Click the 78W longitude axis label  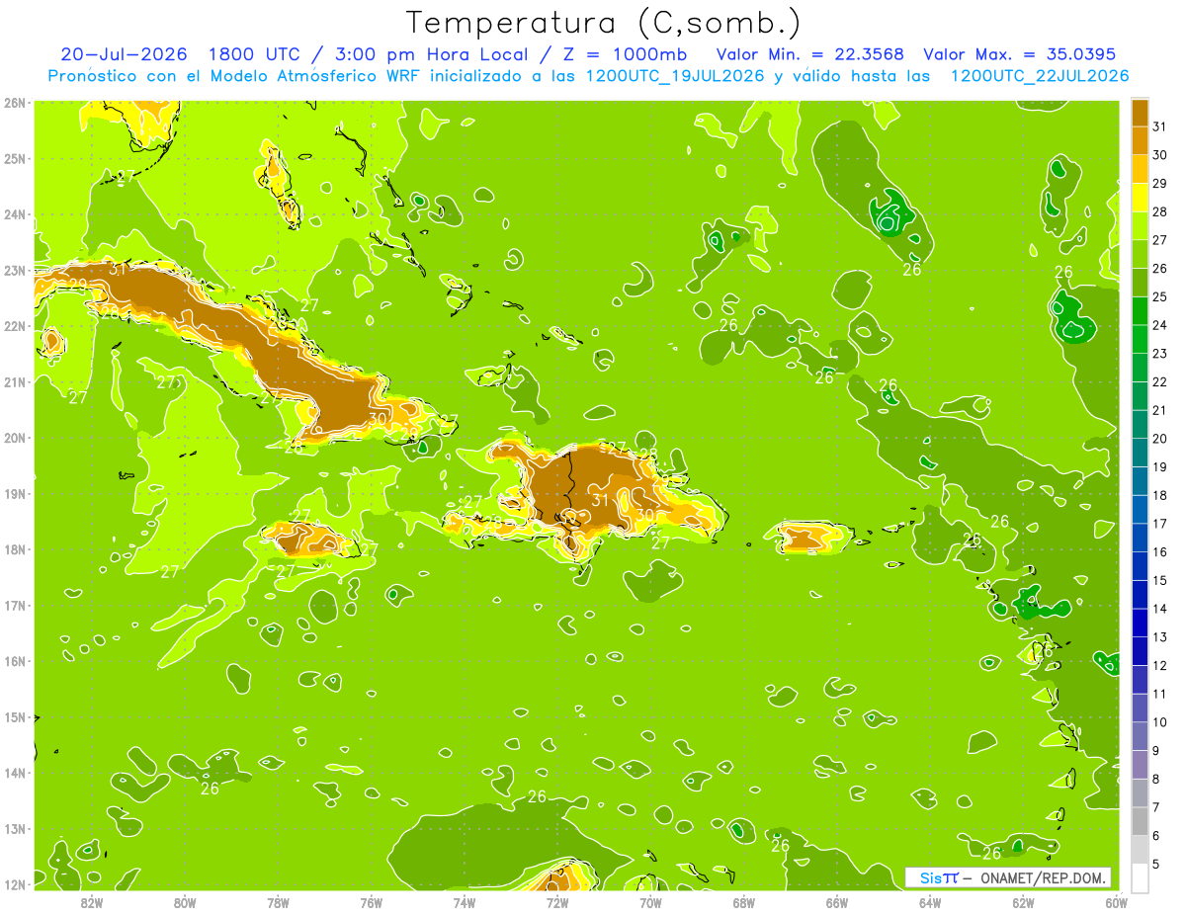pyautogui.click(x=278, y=901)
